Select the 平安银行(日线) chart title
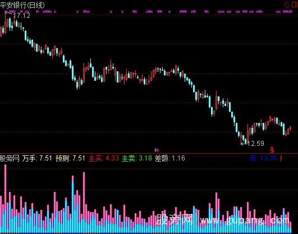The height and width of the screenshot is (234, 298). tap(22, 5)
